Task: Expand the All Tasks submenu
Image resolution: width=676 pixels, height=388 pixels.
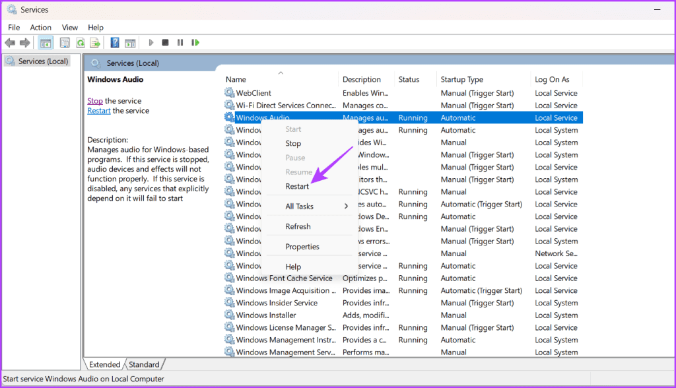Action: (x=310, y=207)
